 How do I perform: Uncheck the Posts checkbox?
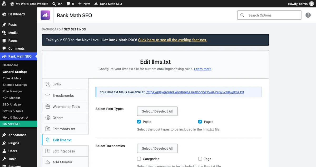pos(139,122)
